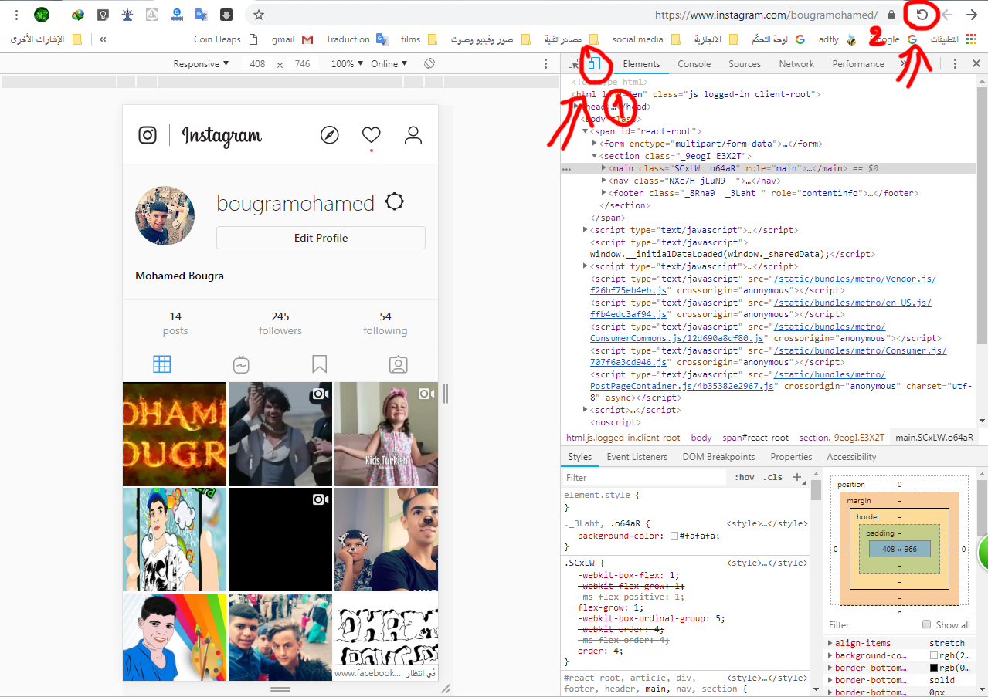Open the device toolbar more options menu
988x697 pixels.
[545, 64]
